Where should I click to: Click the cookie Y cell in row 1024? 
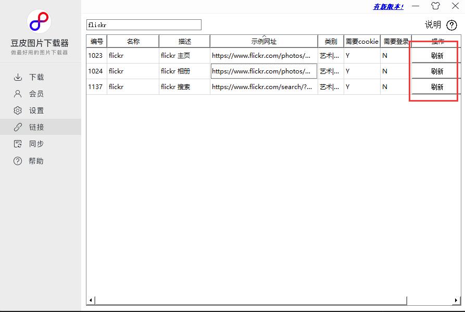tap(362, 71)
